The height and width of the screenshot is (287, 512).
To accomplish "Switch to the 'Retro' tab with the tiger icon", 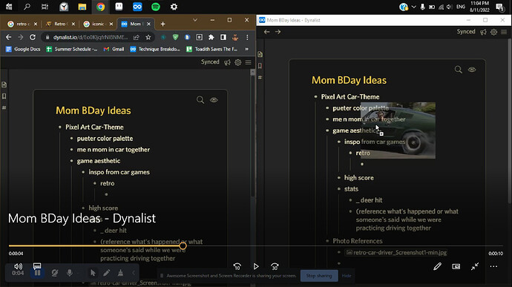I will [x=60, y=24].
